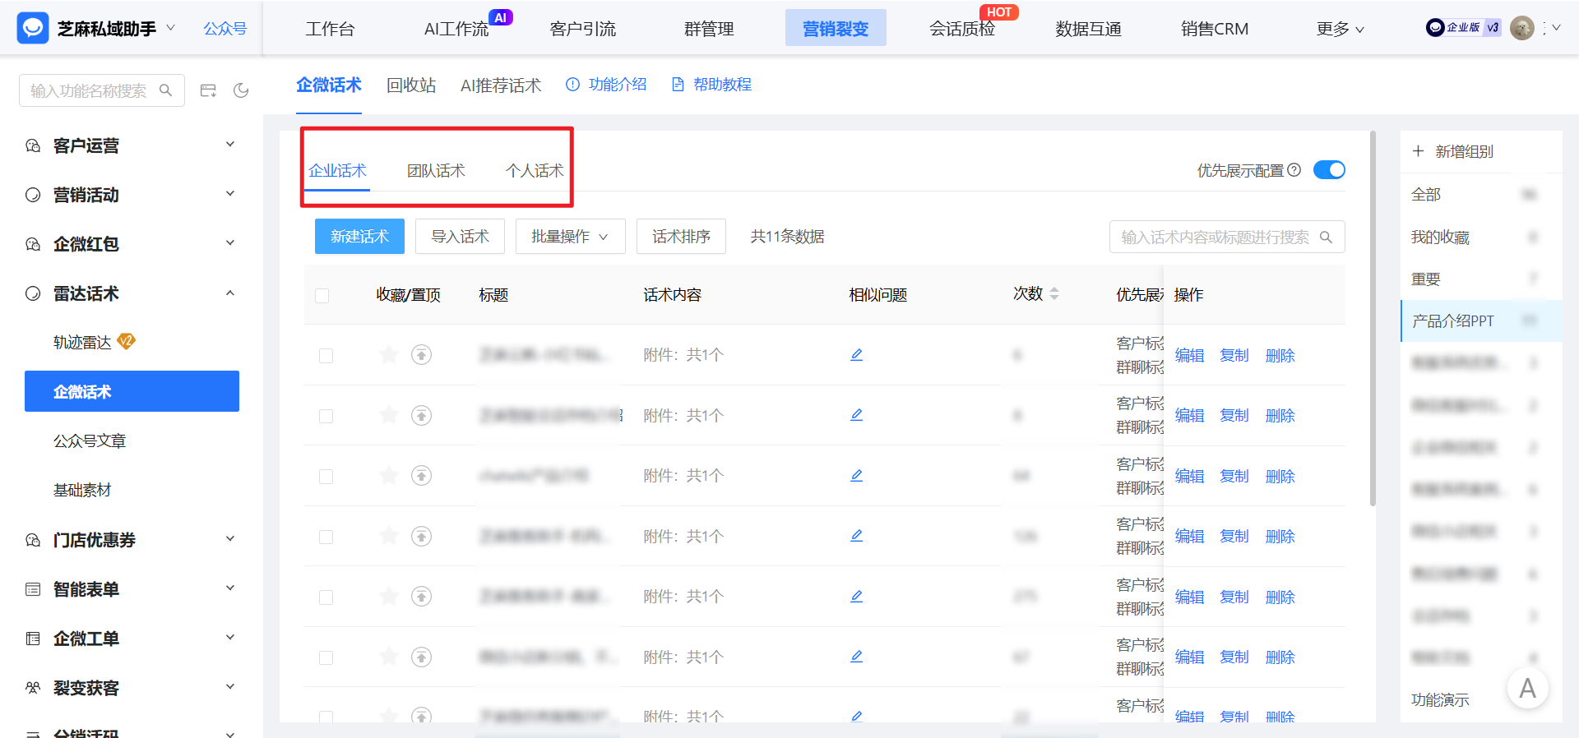Click the search icon in 话术 search field
This screenshot has width=1579, height=738.
(1326, 237)
